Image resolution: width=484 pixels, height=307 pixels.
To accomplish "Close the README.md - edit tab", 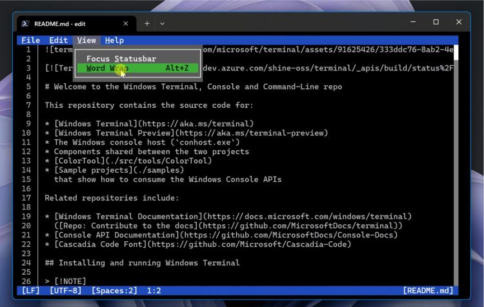I will [126, 23].
